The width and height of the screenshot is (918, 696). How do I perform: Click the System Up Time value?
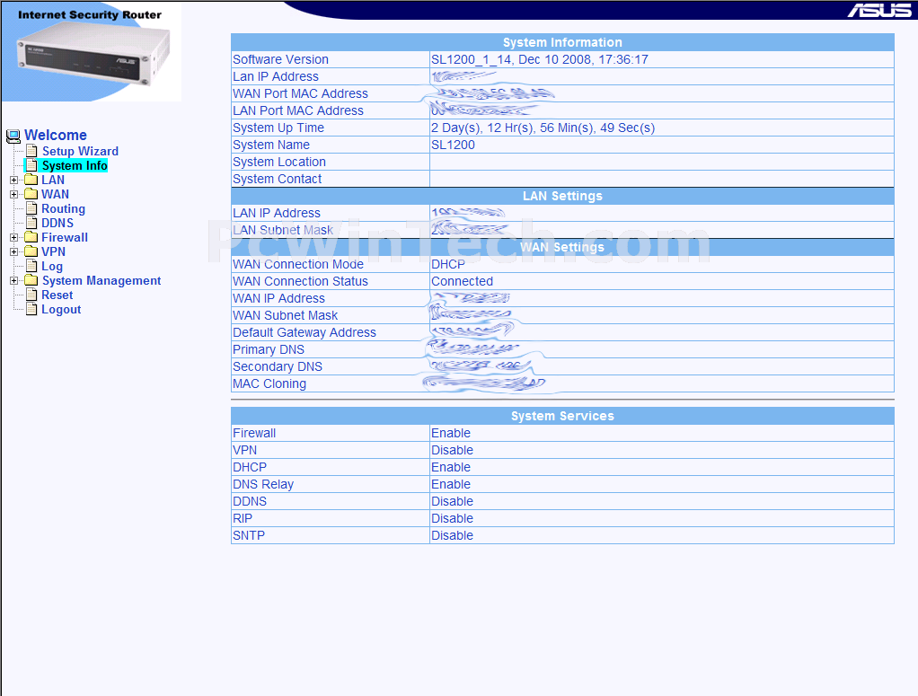[543, 128]
